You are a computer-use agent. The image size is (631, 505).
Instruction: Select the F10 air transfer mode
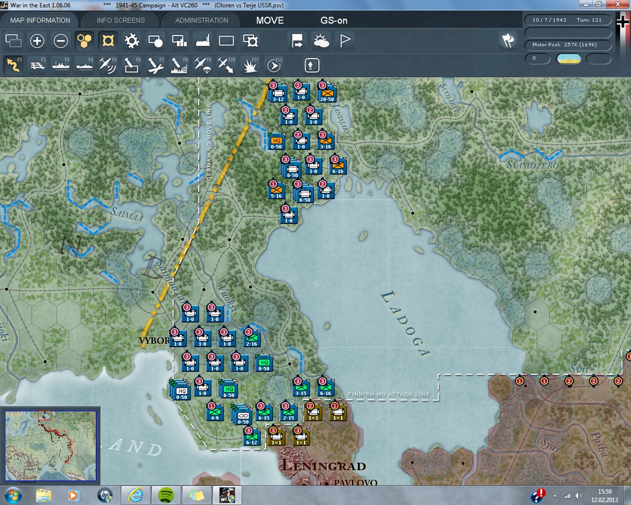[x=226, y=65]
